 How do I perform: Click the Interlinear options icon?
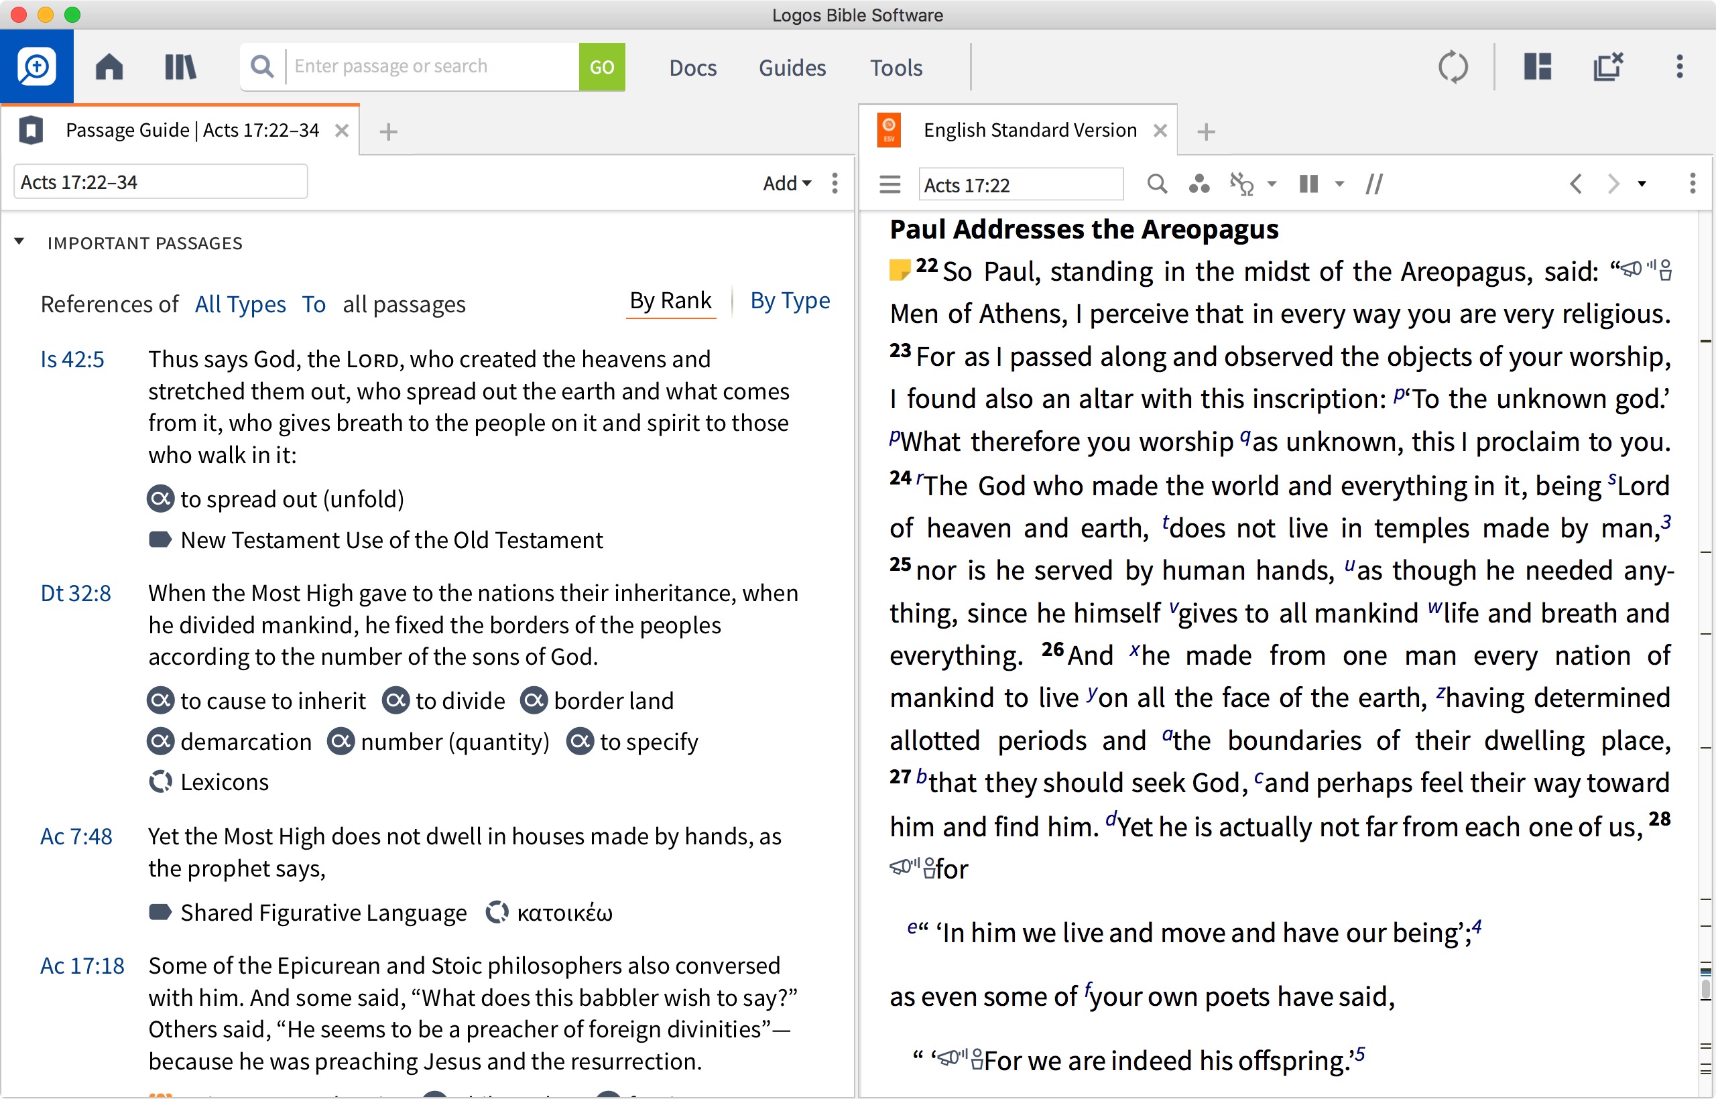(x=1241, y=184)
